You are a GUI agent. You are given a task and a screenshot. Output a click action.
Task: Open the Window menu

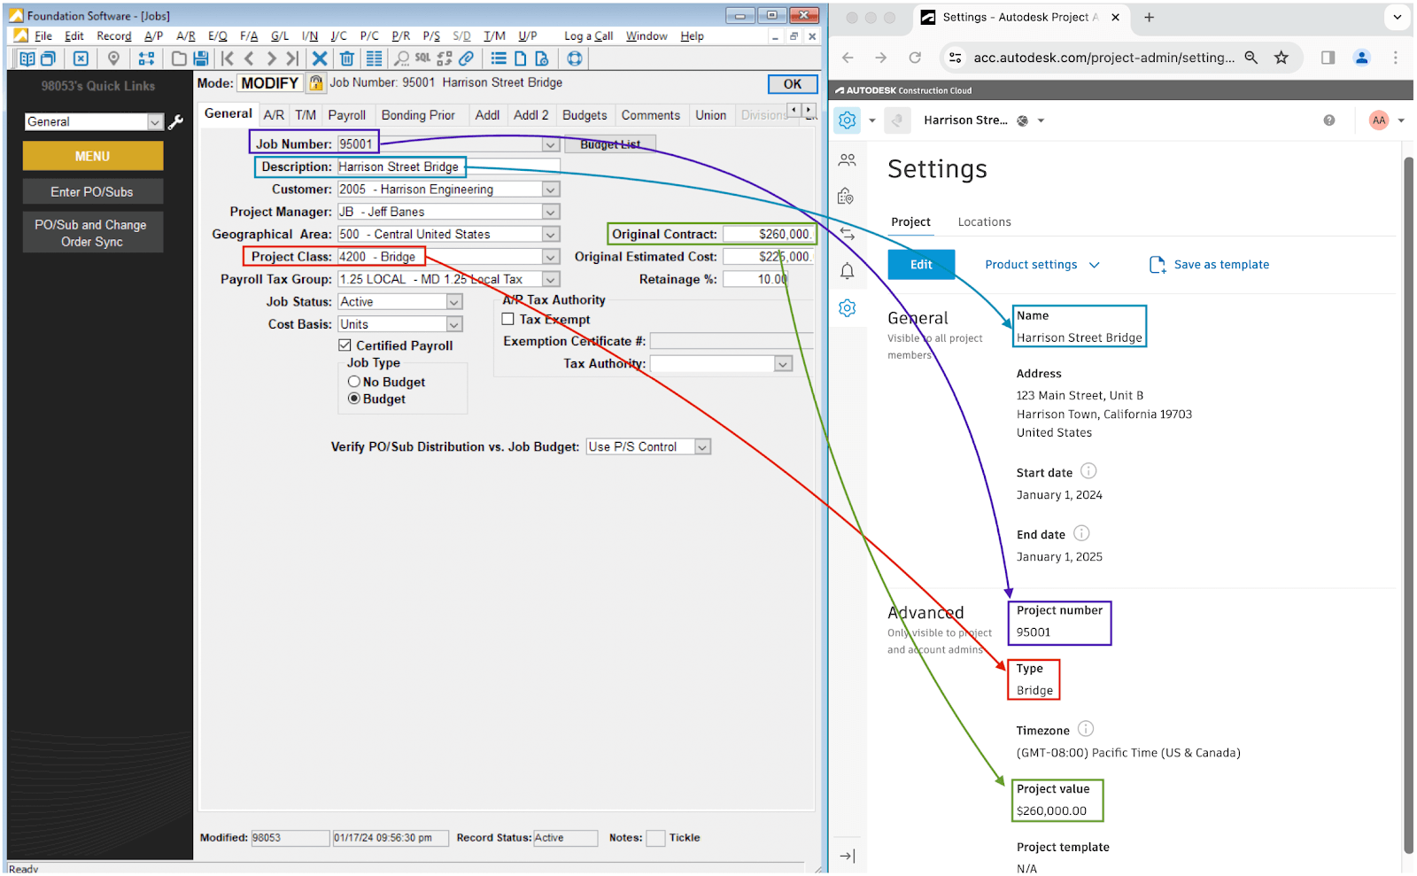[647, 36]
